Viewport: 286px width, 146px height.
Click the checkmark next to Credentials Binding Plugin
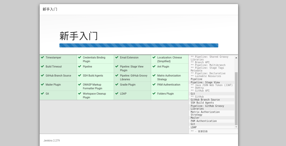coord(79,57)
